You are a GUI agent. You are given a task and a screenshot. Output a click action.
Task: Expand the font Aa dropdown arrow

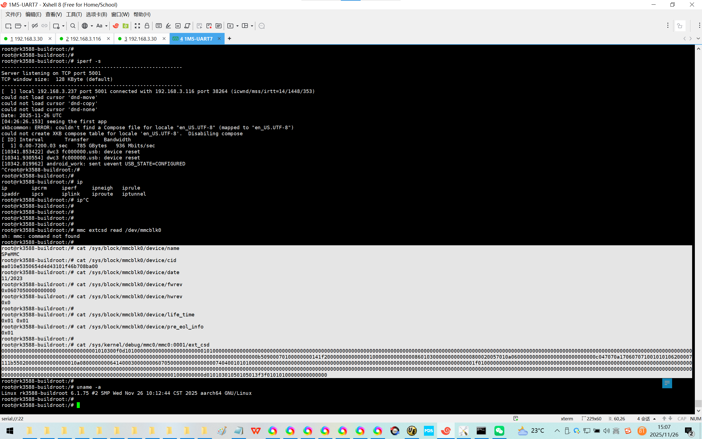106,26
